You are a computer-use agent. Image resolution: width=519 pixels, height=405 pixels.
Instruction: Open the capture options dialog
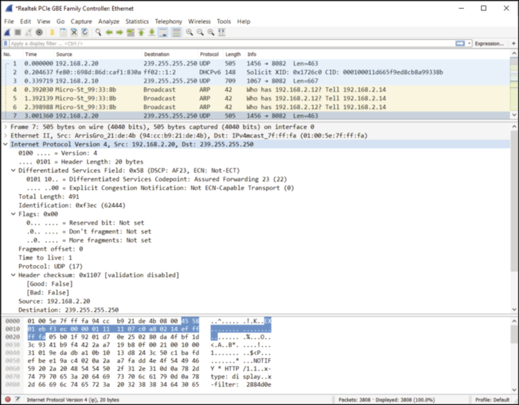coord(39,32)
